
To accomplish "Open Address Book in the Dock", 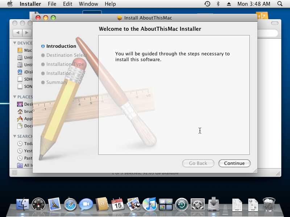I will (102, 204).
